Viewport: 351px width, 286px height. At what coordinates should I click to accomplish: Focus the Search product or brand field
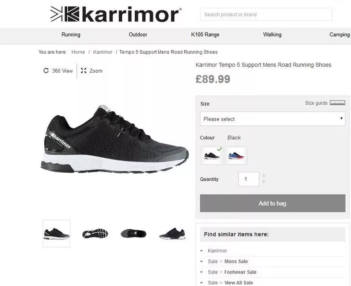pos(266,14)
